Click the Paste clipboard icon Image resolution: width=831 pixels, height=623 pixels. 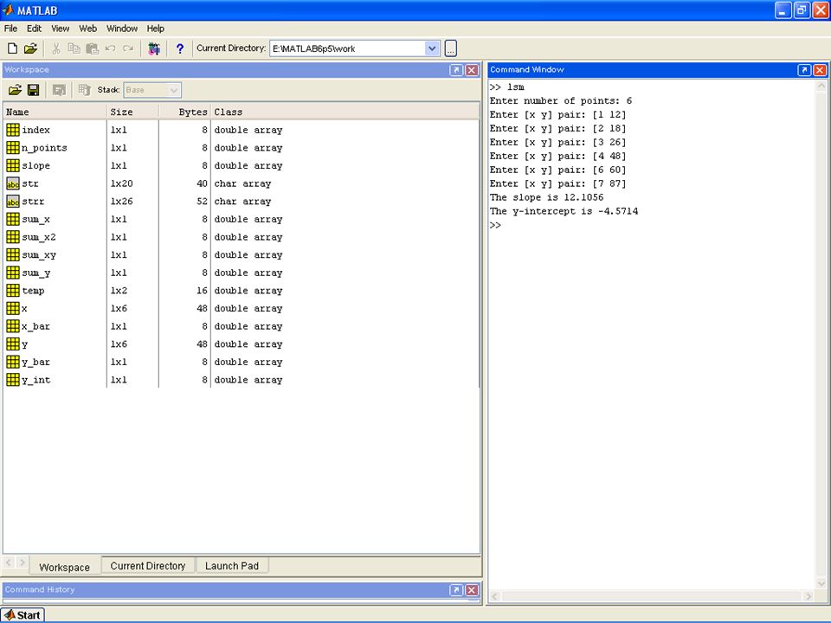[93, 48]
